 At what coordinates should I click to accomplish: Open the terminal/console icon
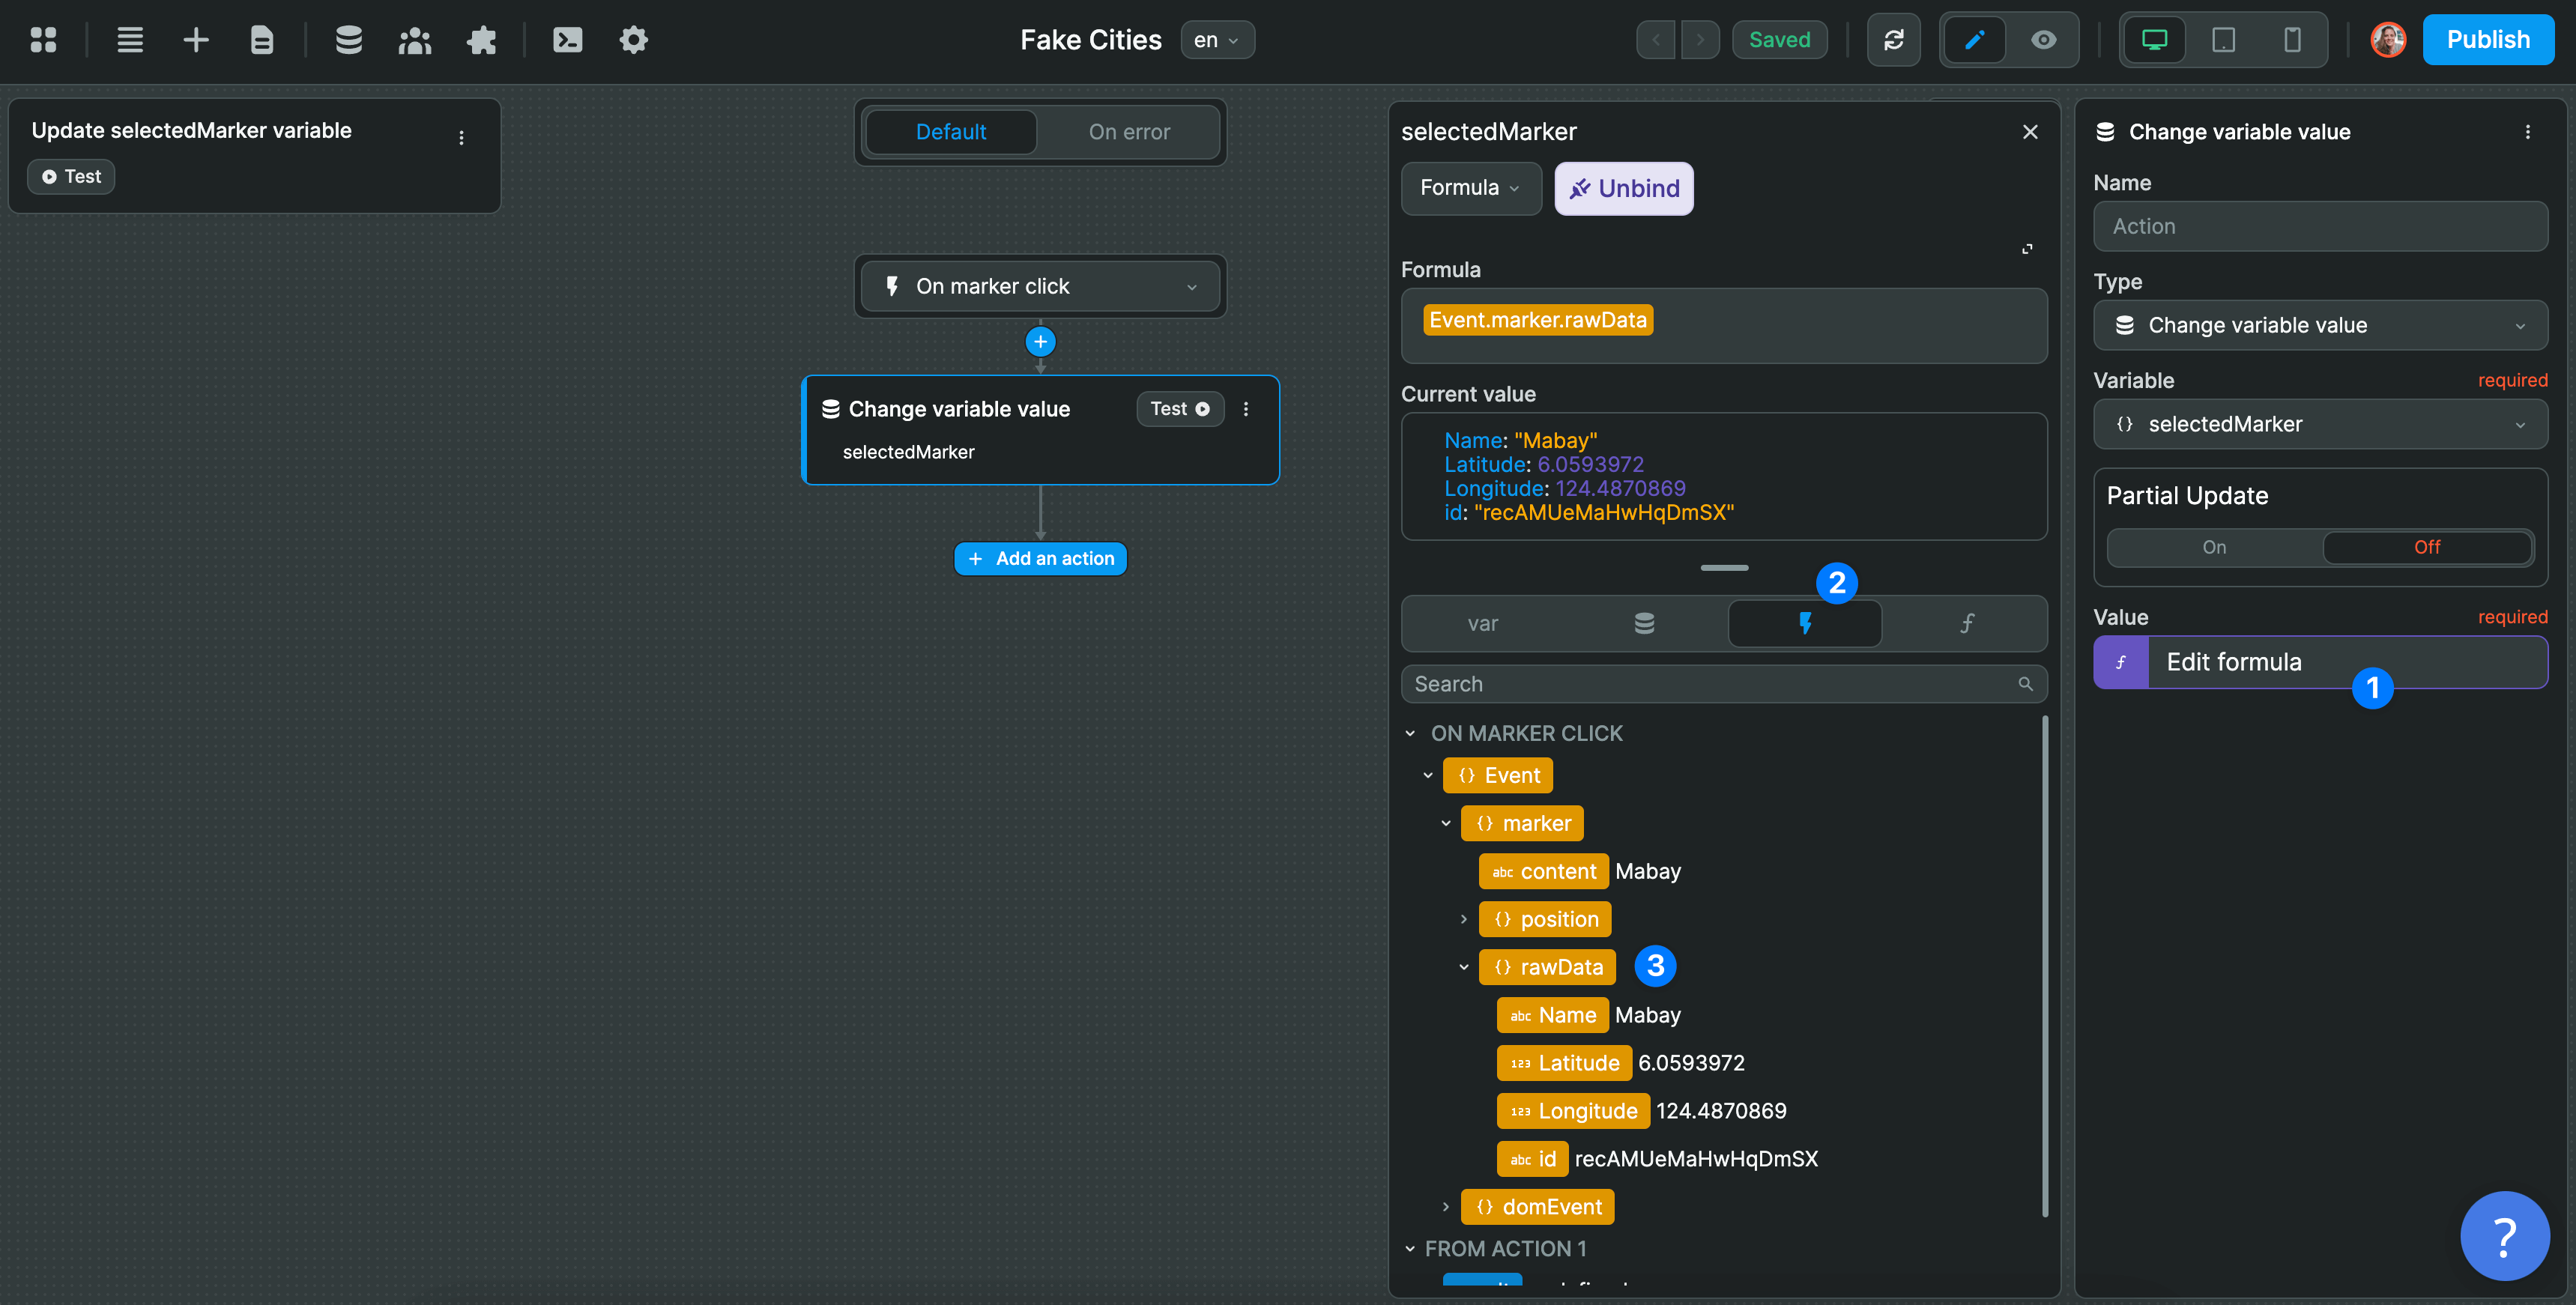pos(567,40)
